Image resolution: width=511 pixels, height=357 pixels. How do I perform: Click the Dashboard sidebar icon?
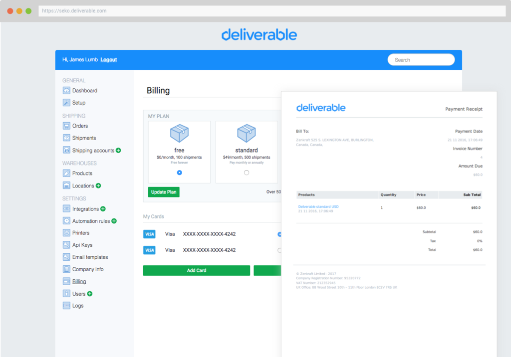(66, 90)
